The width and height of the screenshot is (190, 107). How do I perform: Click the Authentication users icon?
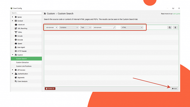(x=16, y=74)
